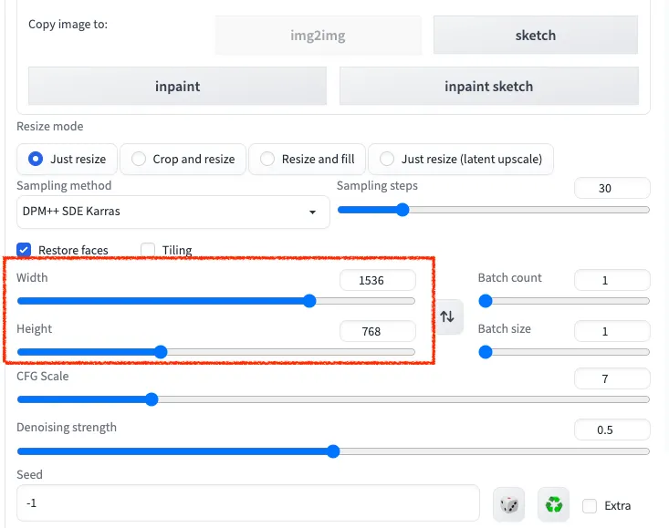Viewport: 669px width, 528px height.
Task: Tick the Extra seed checkbox
Action: [x=590, y=505]
